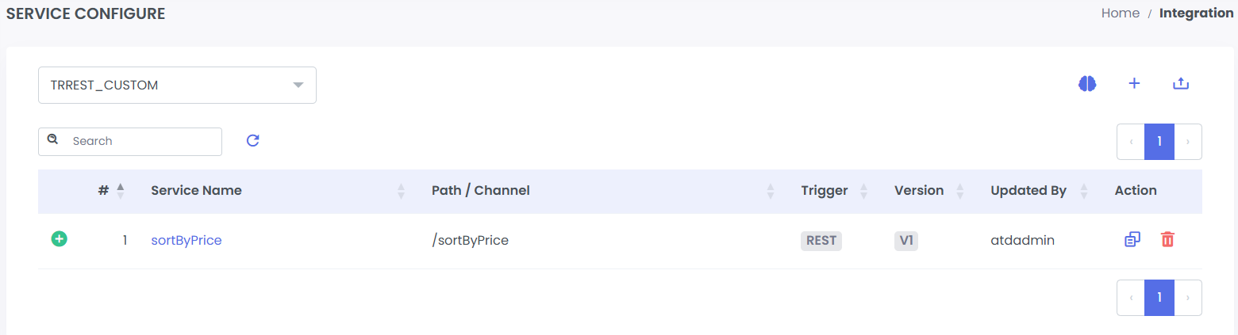Sort by the # column
This screenshot has height=335, width=1238.
tap(120, 191)
